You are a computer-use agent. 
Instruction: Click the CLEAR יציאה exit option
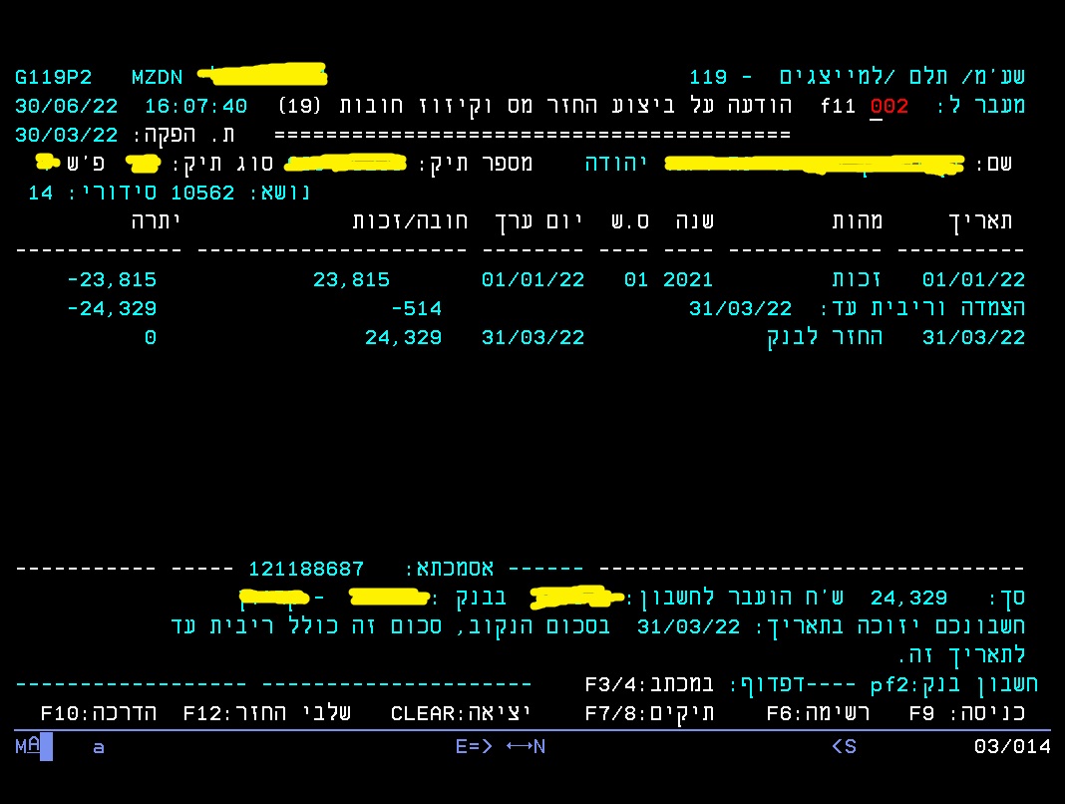460,714
